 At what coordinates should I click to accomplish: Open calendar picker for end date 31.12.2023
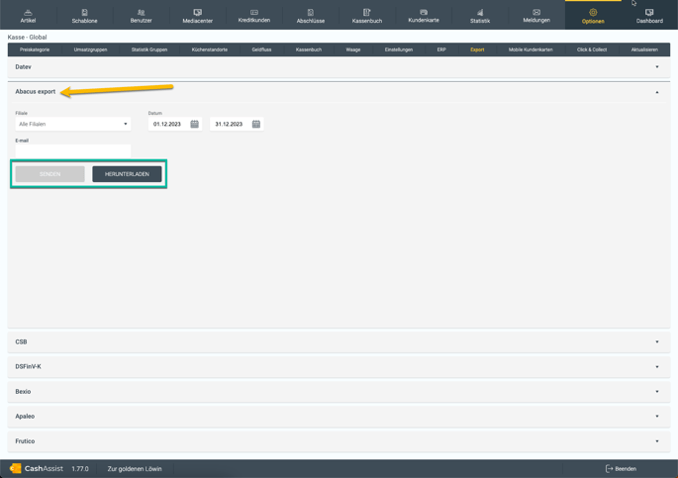pyautogui.click(x=256, y=124)
